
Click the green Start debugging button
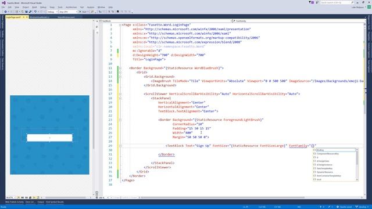(x=80, y=12)
